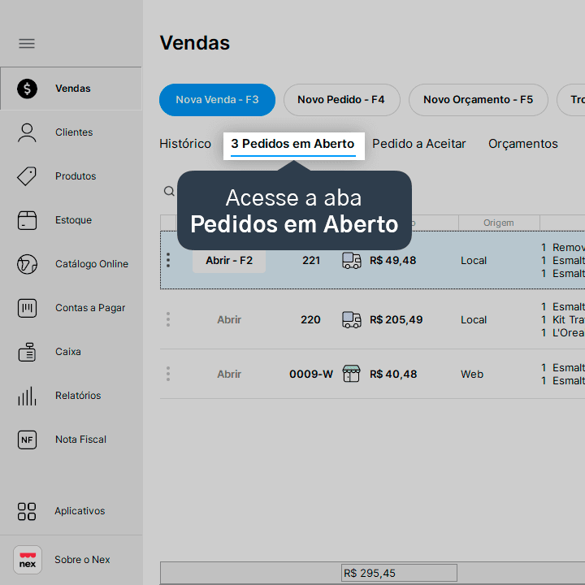Click the R$ 40,48 value

[x=393, y=374]
